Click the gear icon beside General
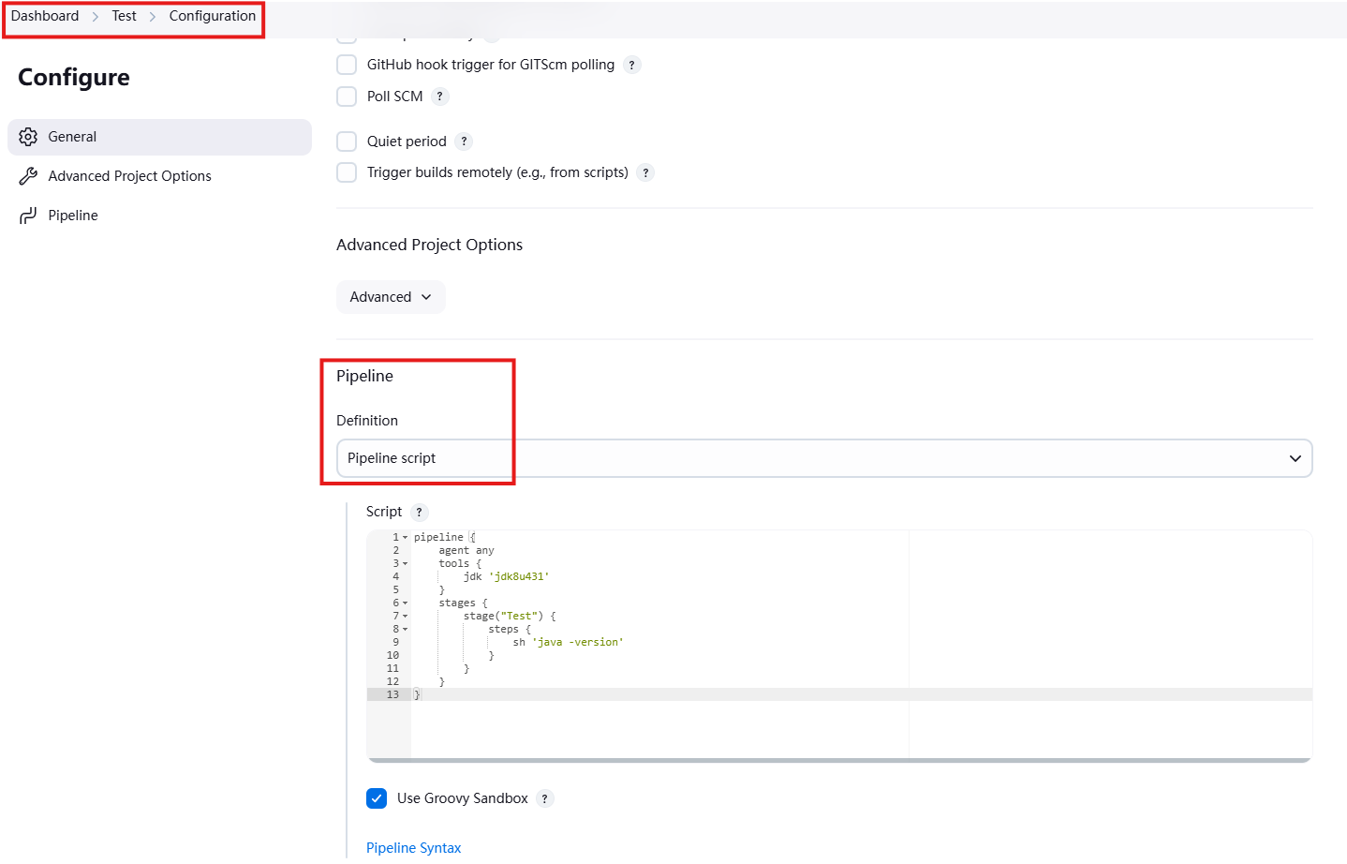 [27, 136]
